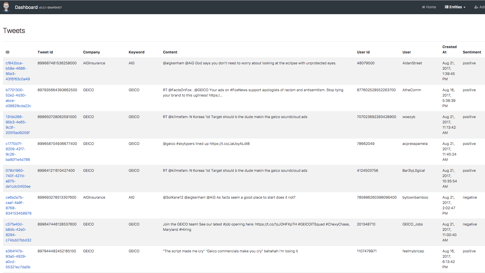Image resolution: width=485 pixels, height=273 pixels.
Task: Select Tweet Id 899641211610427400
Action: (x=56, y=171)
